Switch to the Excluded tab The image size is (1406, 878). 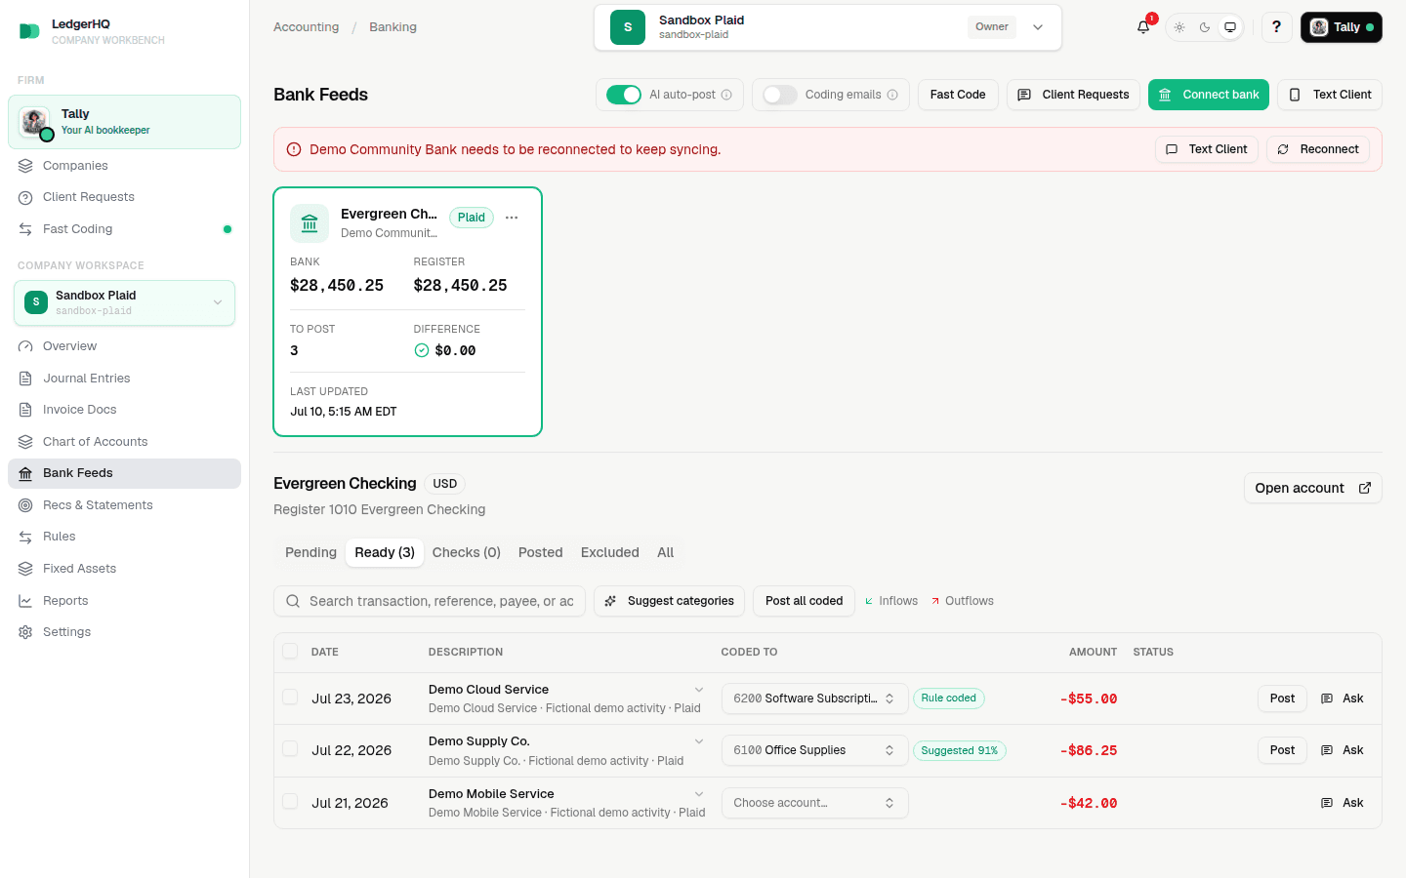[610, 552]
